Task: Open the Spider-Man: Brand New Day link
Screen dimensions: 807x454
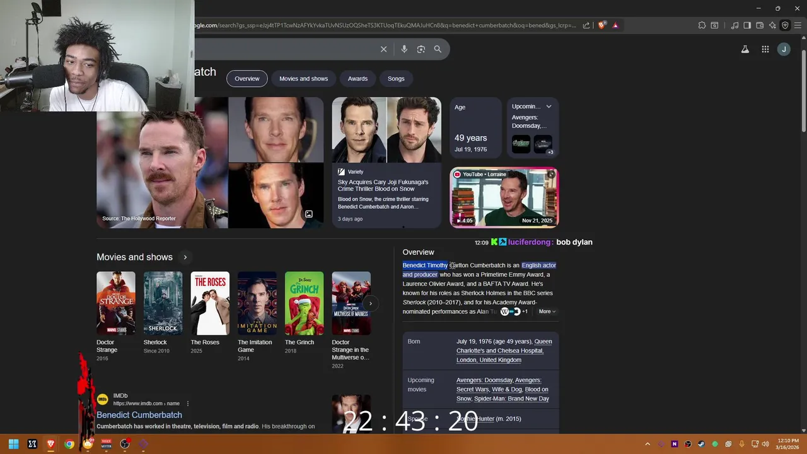Action: [511, 399]
